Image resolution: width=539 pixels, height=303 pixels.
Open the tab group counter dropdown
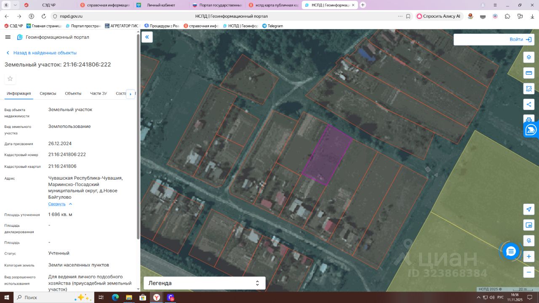click(x=11, y=5)
